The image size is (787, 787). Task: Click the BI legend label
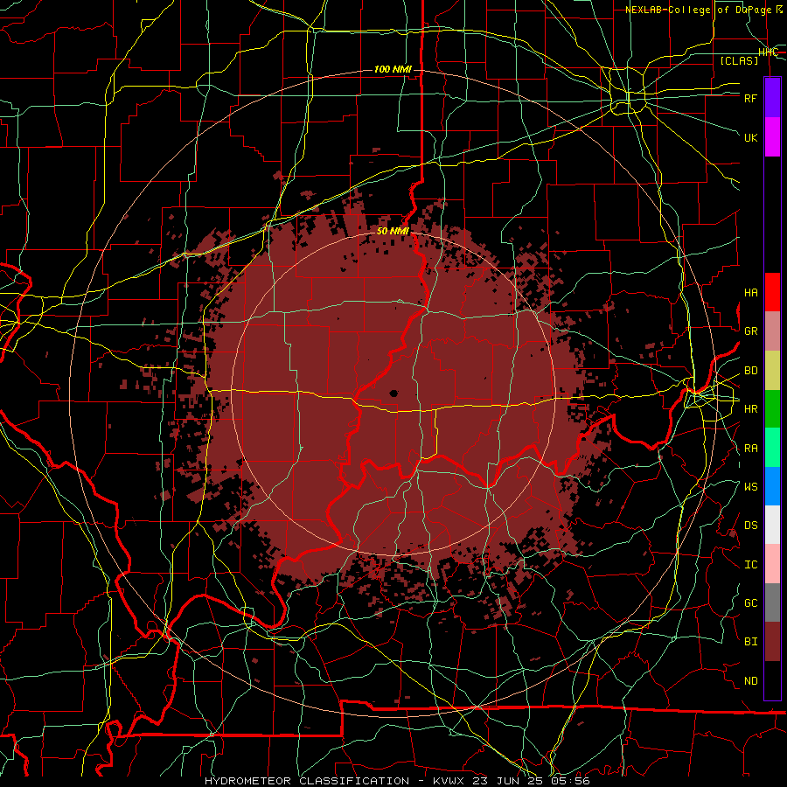[751, 642]
